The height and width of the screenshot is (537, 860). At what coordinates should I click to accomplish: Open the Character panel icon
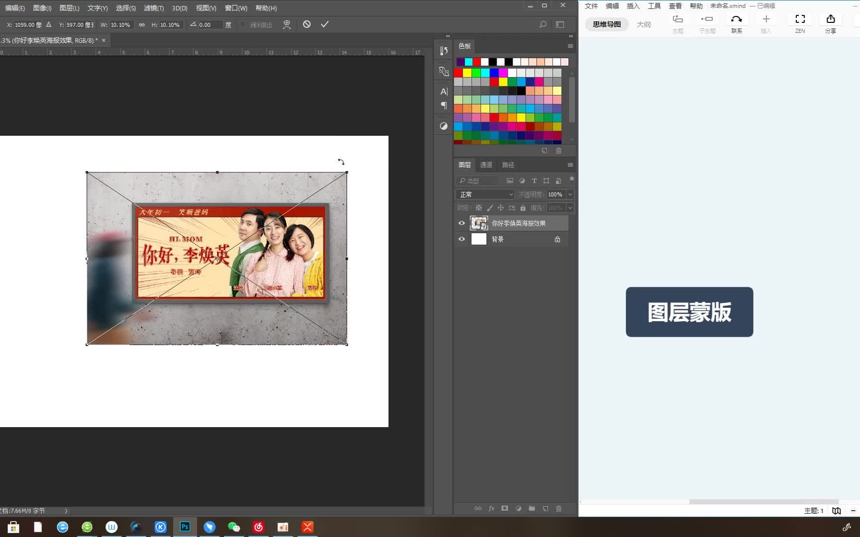pyautogui.click(x=443, y=91)
